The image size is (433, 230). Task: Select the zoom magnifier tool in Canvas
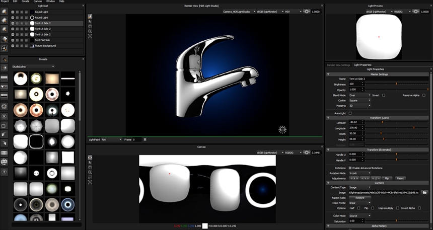point(90,172)
